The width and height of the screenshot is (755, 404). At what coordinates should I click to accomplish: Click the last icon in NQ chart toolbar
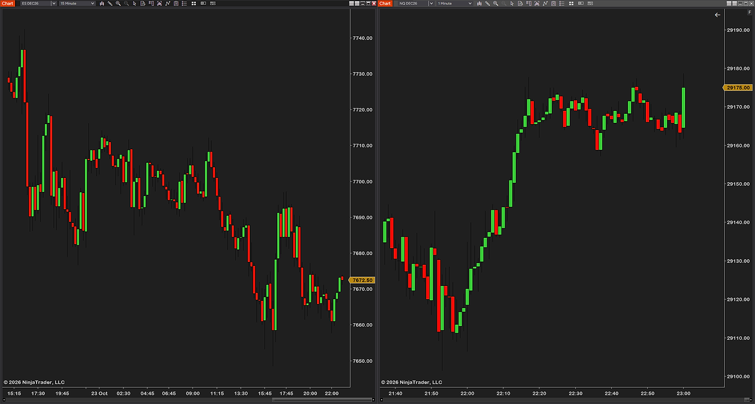point(590,4)
